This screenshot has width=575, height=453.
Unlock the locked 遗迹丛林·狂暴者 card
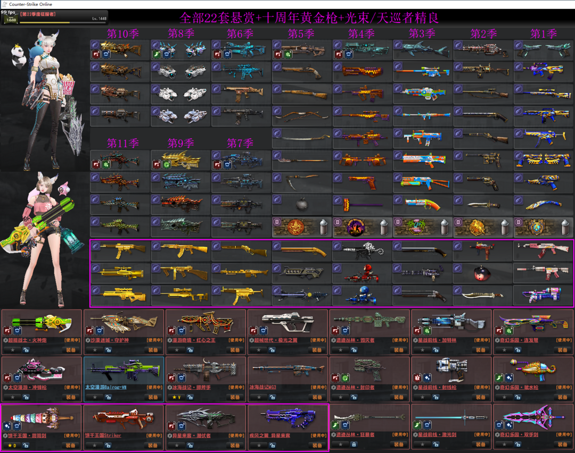coord(354,444)
